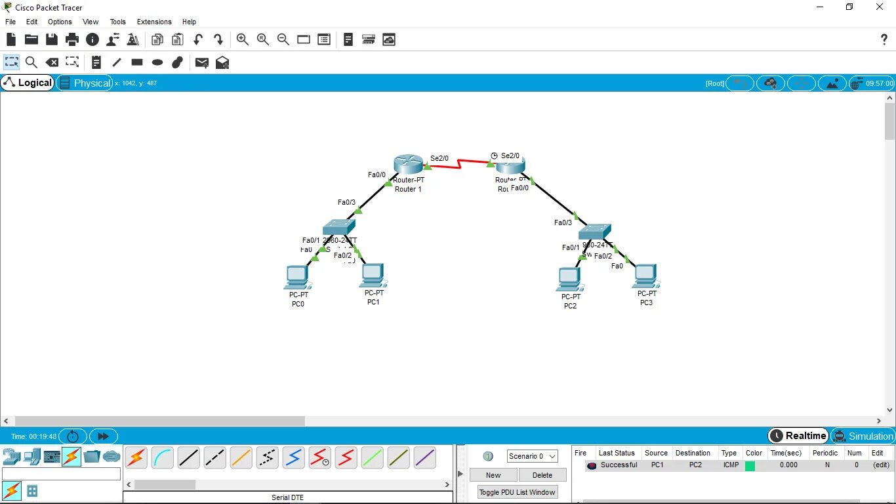Click the device search input field
The height and width of the screenshot is (504, 896).
tap(62, 474)
